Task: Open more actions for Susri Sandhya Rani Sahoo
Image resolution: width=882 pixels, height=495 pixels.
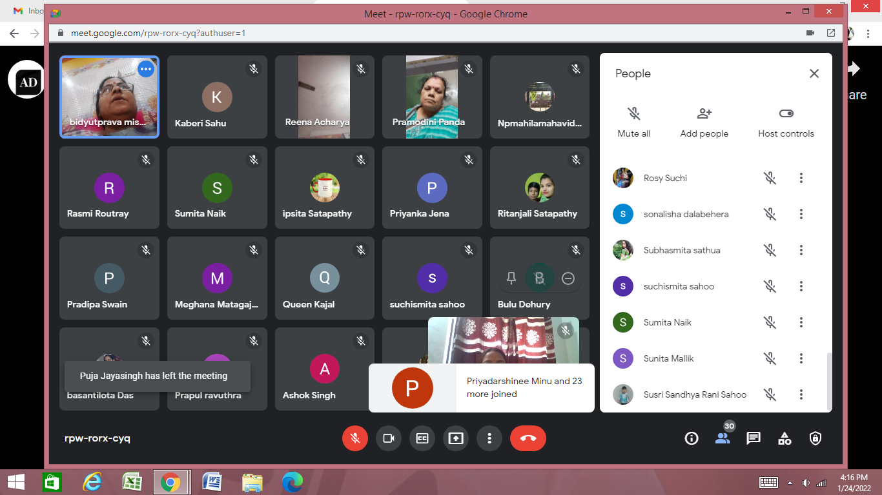Action: coord(801,394)
